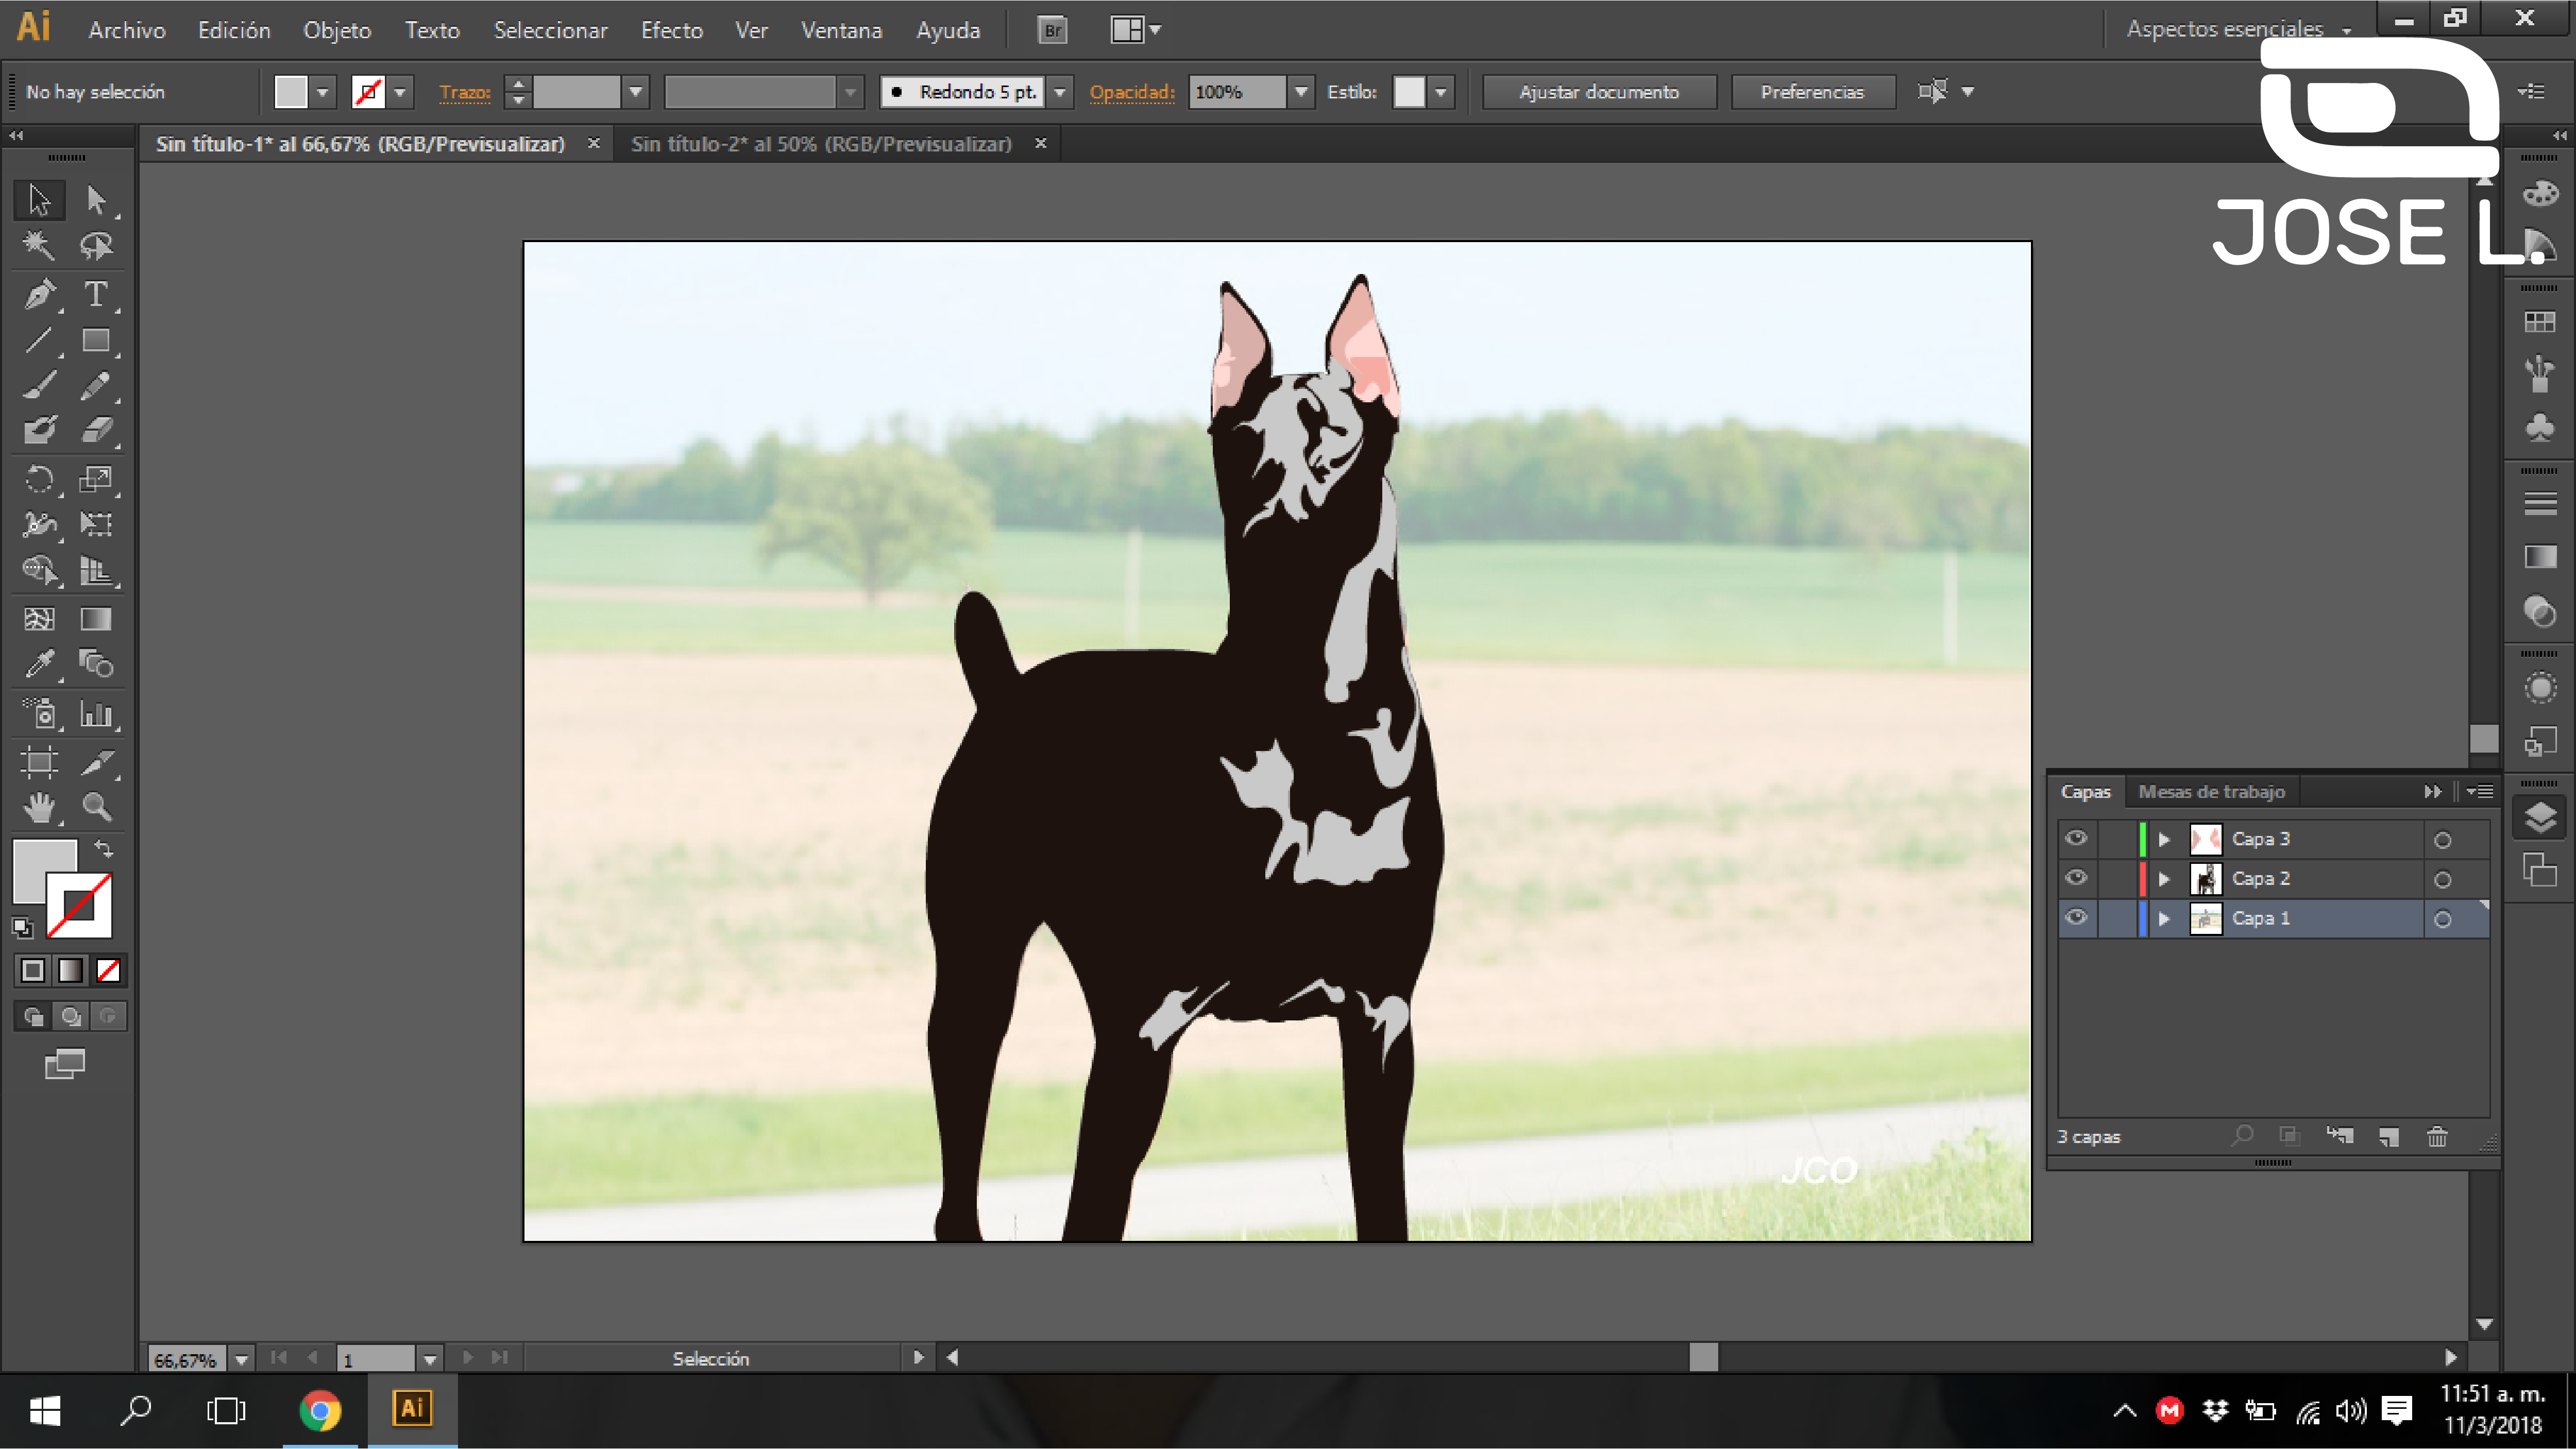Image resolution: width=2576 pixels, height=1449 pixels.
Task: Target the Capa 3 layer circle
Action: [x=2442, y=840]
